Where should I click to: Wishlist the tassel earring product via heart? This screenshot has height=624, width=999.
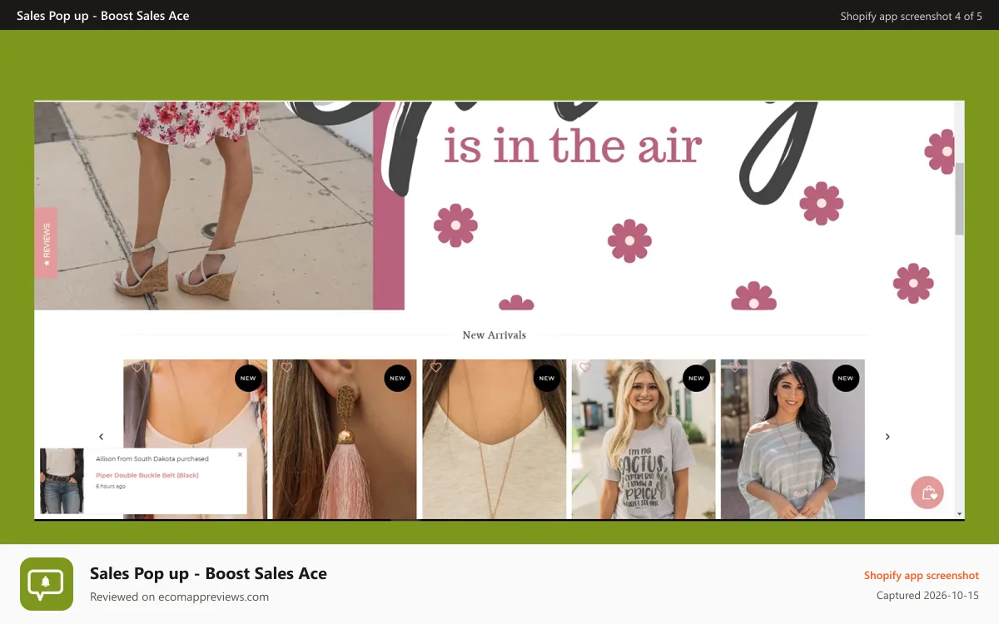(x=286, y=367)
